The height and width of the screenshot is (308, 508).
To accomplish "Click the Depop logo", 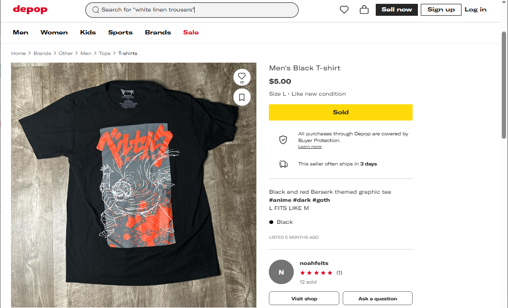I will click(30, 9).
